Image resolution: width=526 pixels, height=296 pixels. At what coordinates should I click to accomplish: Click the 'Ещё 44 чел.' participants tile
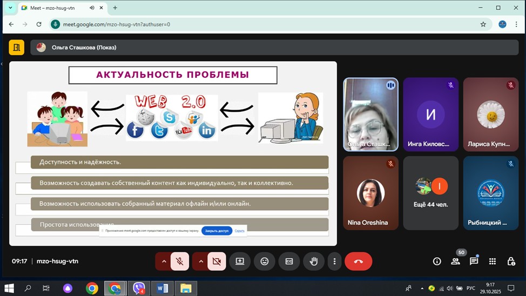(x=430, y=193)
